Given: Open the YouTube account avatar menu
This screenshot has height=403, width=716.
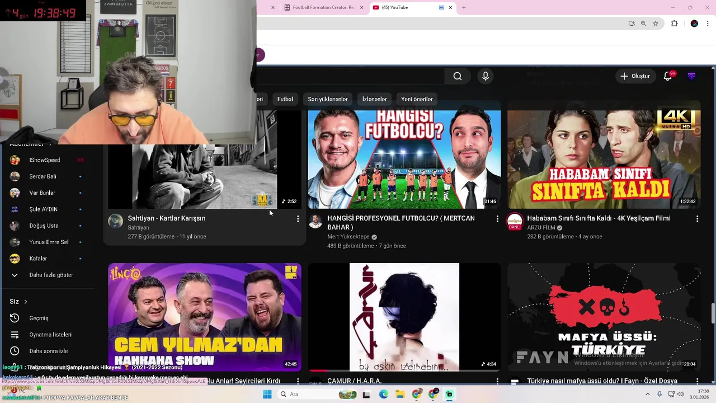Looking at the screenshot, I should pyautogui.click(x=692, y=76).
